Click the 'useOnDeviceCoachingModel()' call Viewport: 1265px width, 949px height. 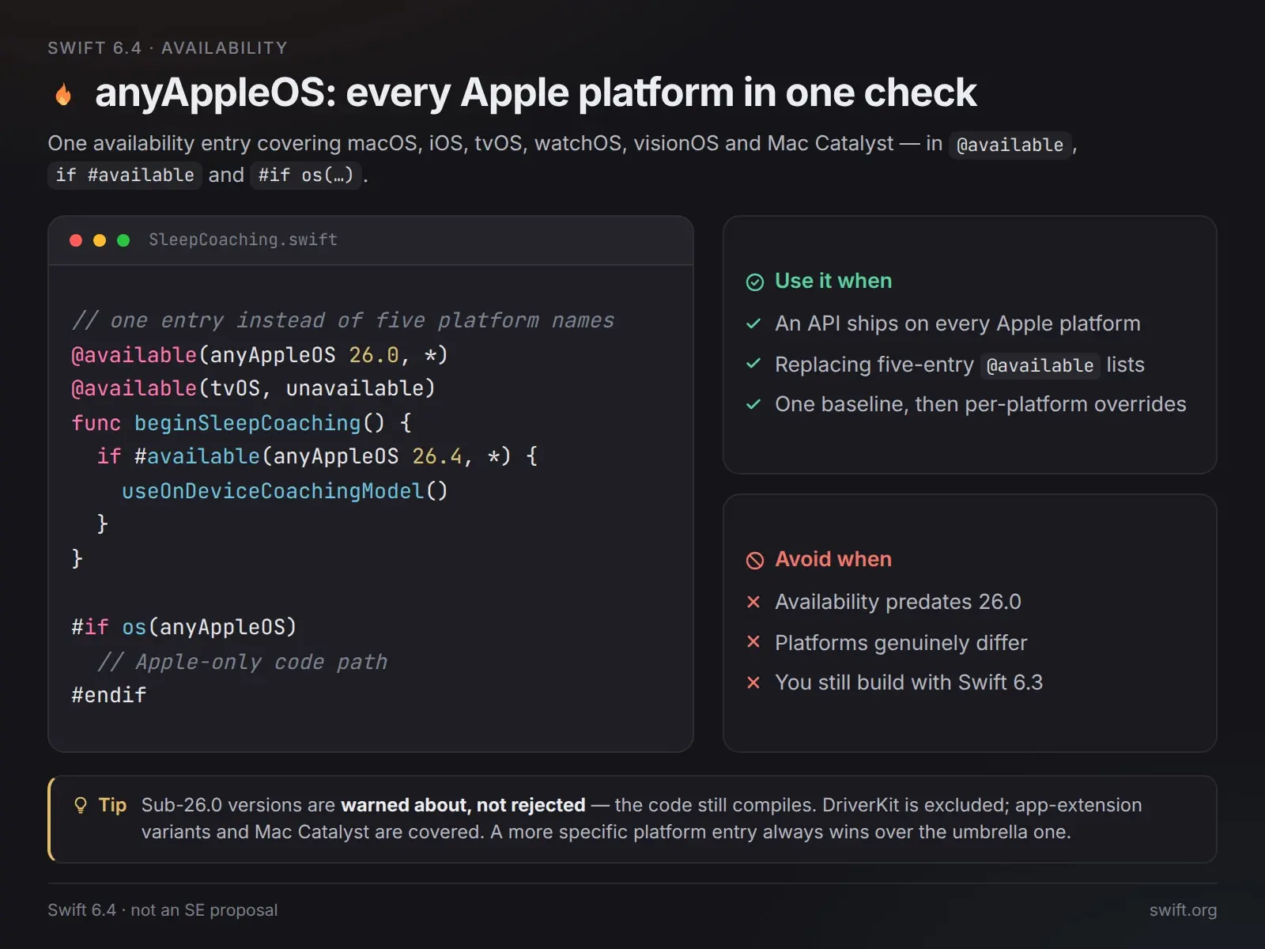[285, 491]
